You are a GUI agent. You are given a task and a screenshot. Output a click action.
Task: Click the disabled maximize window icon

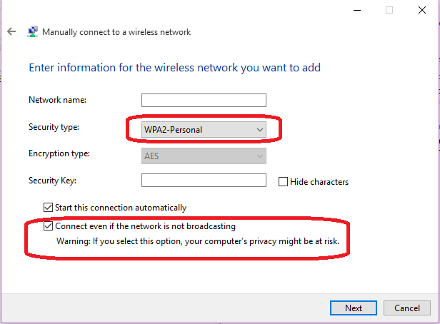[x=389, y=11]
